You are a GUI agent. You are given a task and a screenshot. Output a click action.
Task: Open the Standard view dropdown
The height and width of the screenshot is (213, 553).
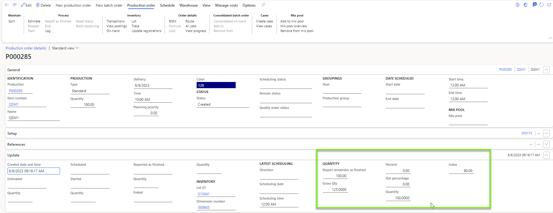[65, 48]
